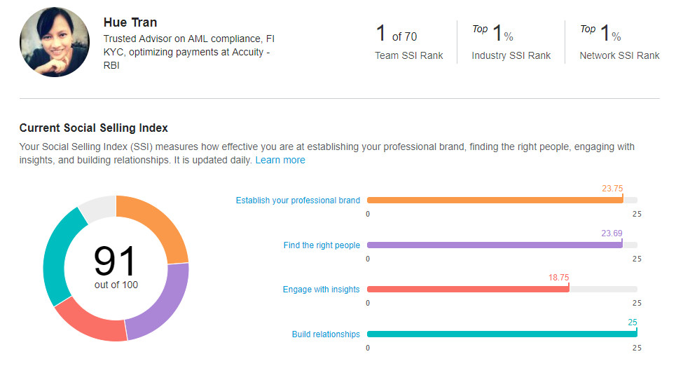Click the Team SSI Rank statistic
Image resolution: width=676 pixels, height=387 pixels.
tap(408, 42)
